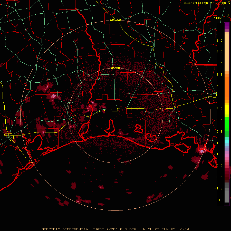Click the 5.8 scale value

click(x=219, y=86)
